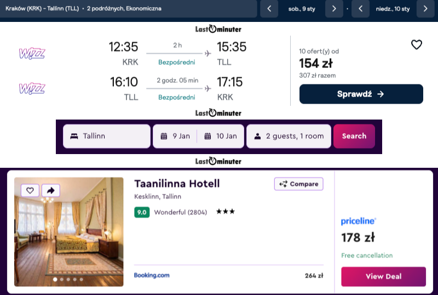The height and width of the screenshot is (295, 438).
Task: Open the 10 Jan check-out date picker
Action: coord(221,136)
